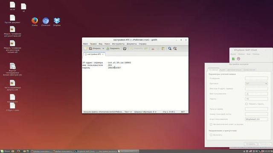Screen dimensions: 273x153
Task: Open the Справка menu in gedit
Action: tap(142, 44)
